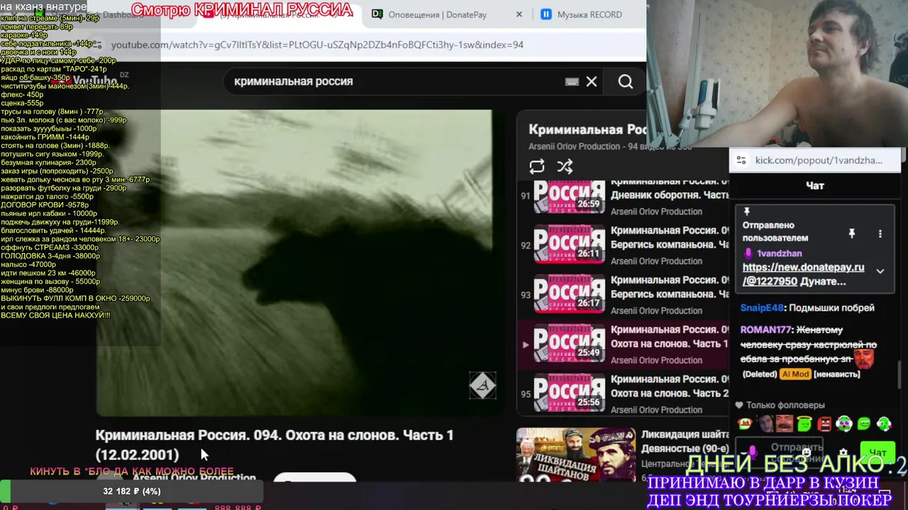This screenshot has height=510, width=908.
Task: Open the on-screen keyboard in search box
Action: pos(572,81)
